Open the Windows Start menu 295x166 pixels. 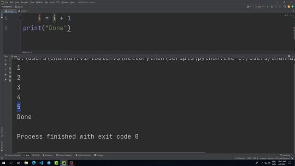click(x=4, y=163)
